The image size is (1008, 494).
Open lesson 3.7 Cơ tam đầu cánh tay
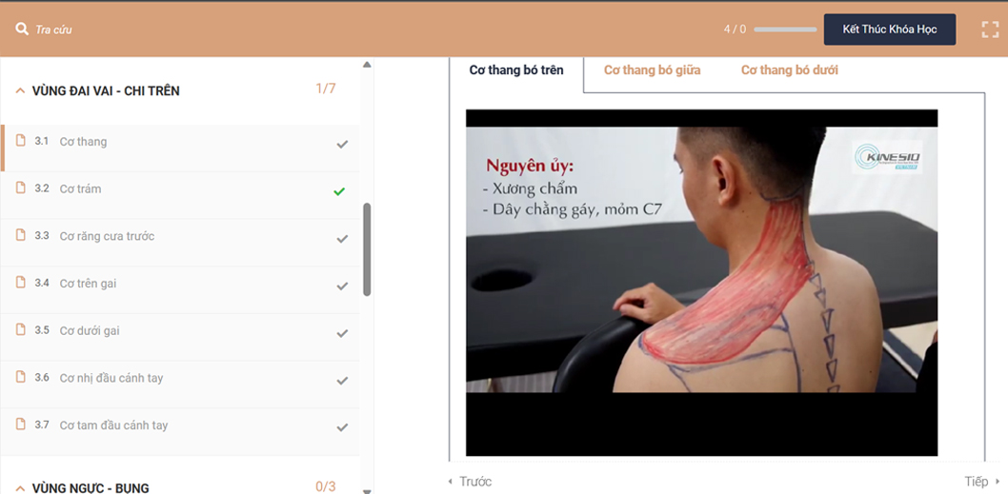click(180, 431)
